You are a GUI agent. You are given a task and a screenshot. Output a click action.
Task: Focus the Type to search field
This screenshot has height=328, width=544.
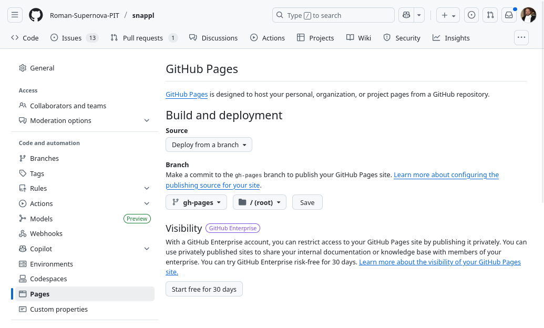333,15
